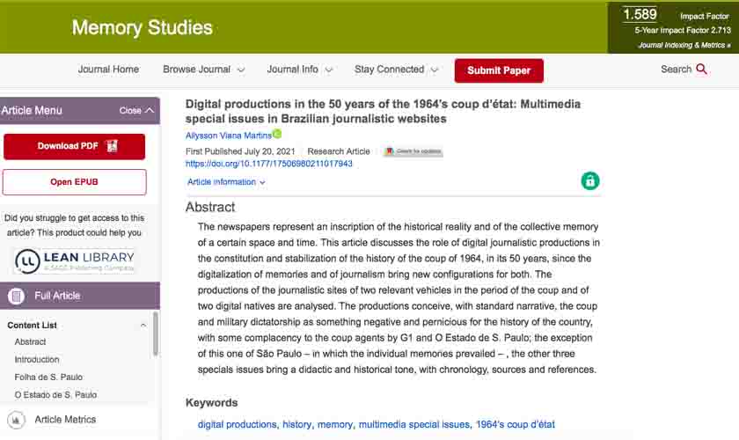Collapse the Content List section
This screenshot has height=440, width=739.
click(143, 326)
